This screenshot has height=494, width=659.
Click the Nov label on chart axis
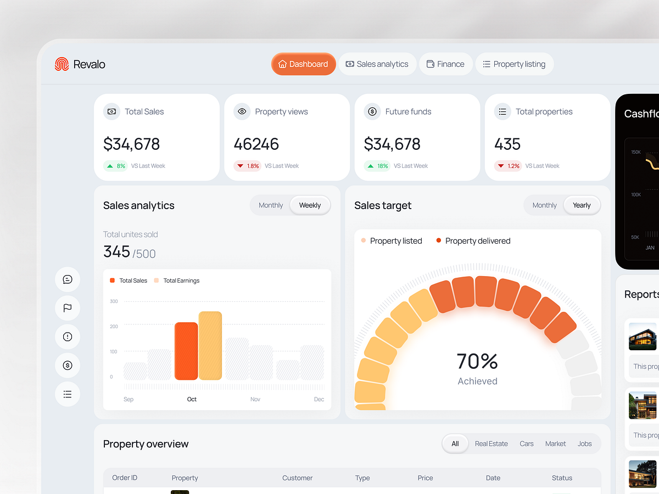pyautogui.click(x=255, y=399)
